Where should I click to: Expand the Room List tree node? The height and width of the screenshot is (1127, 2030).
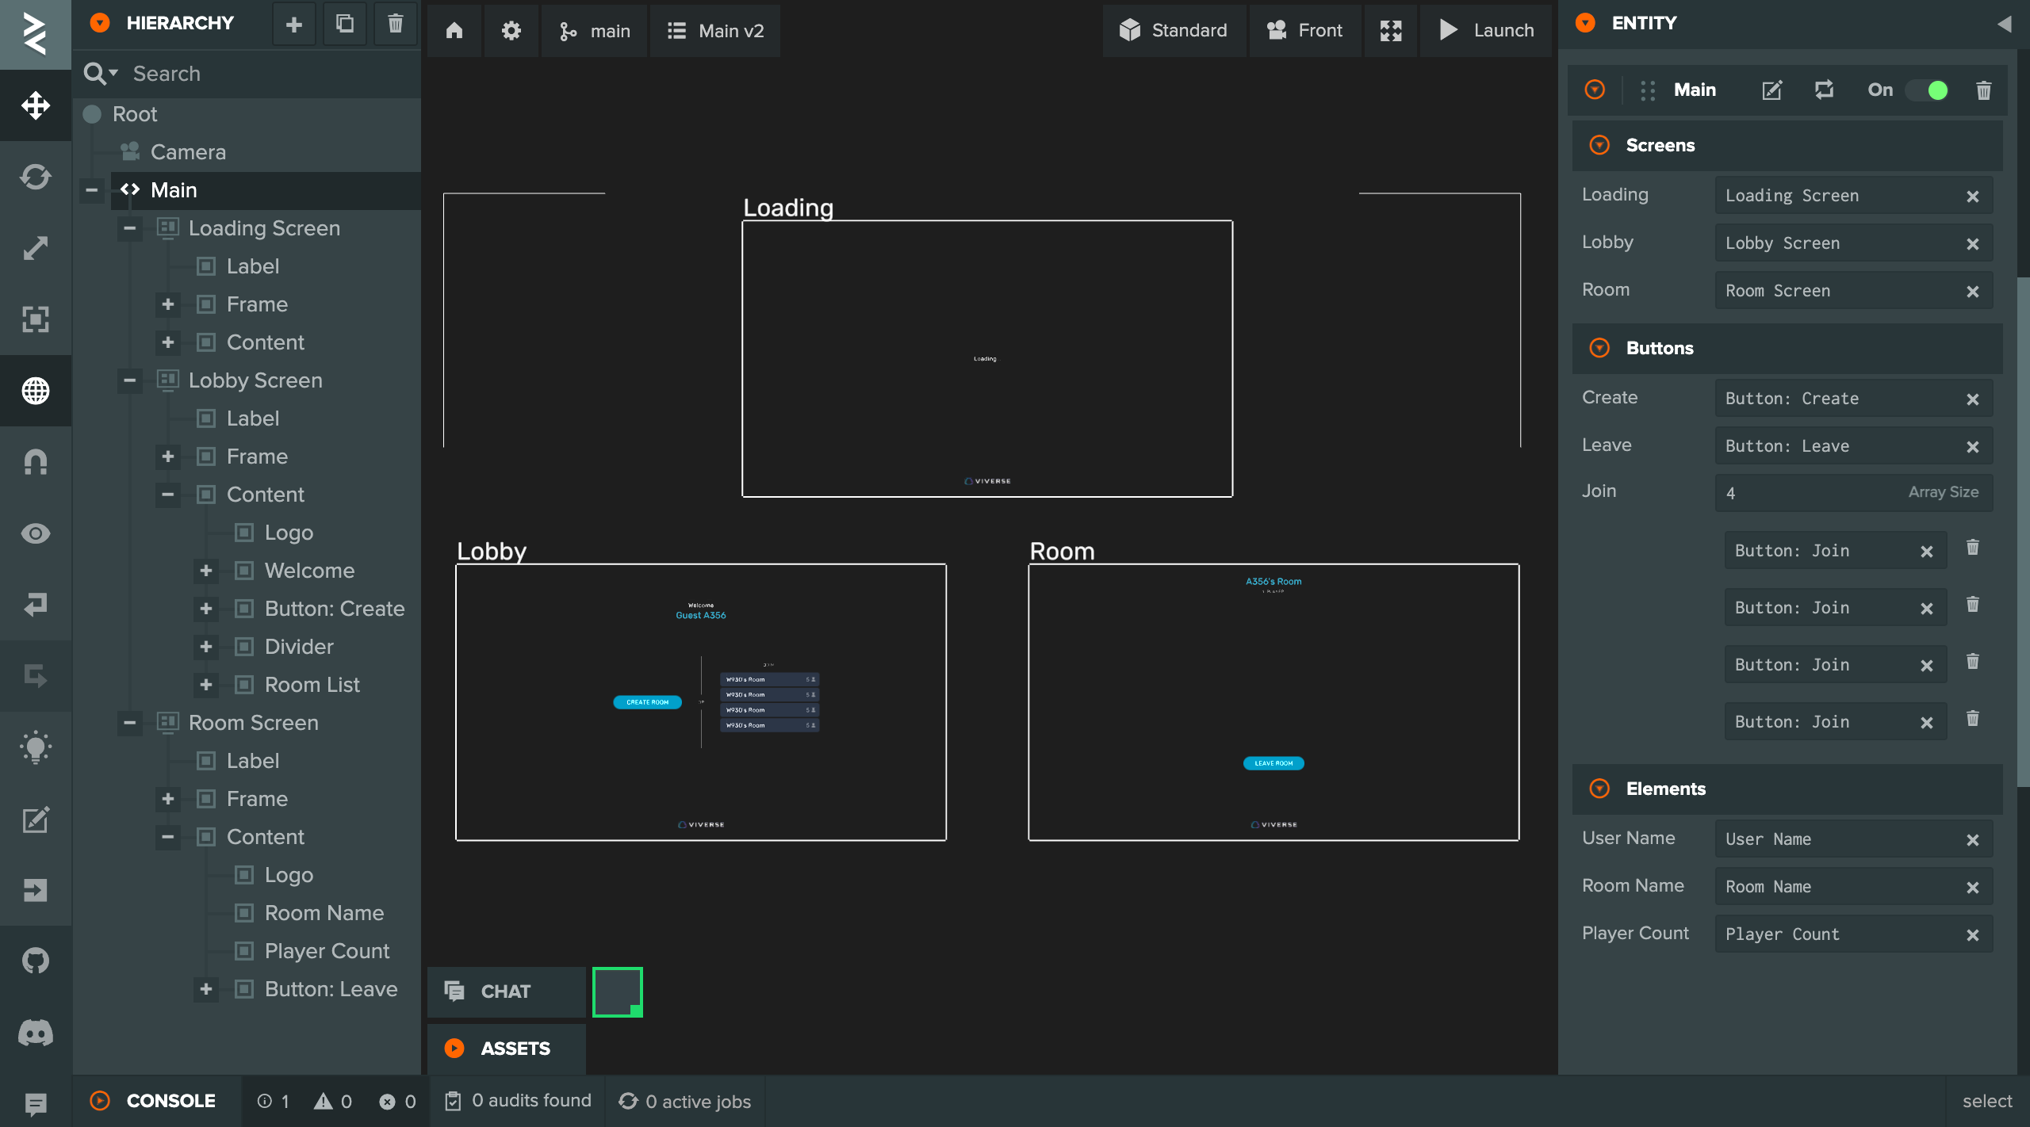click(x=206, y=685)
